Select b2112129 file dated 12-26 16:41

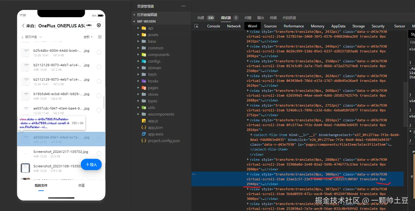99,81
